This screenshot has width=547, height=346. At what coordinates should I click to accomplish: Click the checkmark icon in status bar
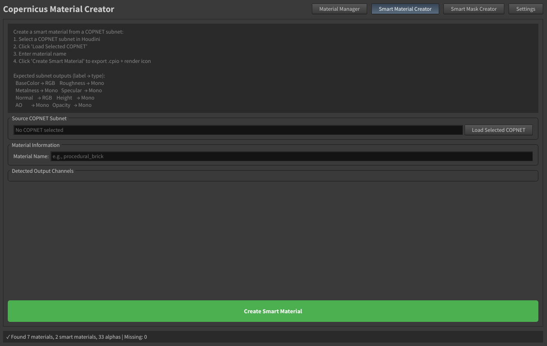(x=8, y=337)
